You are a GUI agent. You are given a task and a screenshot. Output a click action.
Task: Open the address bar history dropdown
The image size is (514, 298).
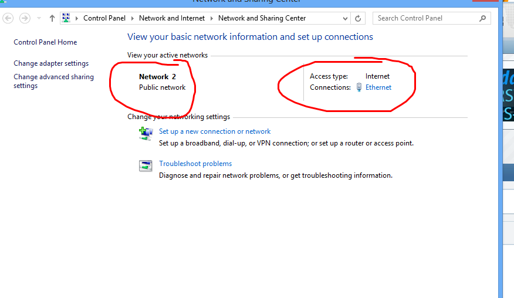point(345,18)
